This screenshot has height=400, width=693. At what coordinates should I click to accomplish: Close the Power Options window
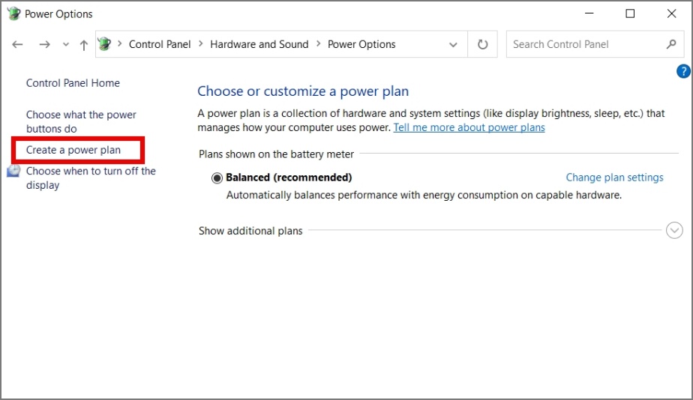(671, 13)
